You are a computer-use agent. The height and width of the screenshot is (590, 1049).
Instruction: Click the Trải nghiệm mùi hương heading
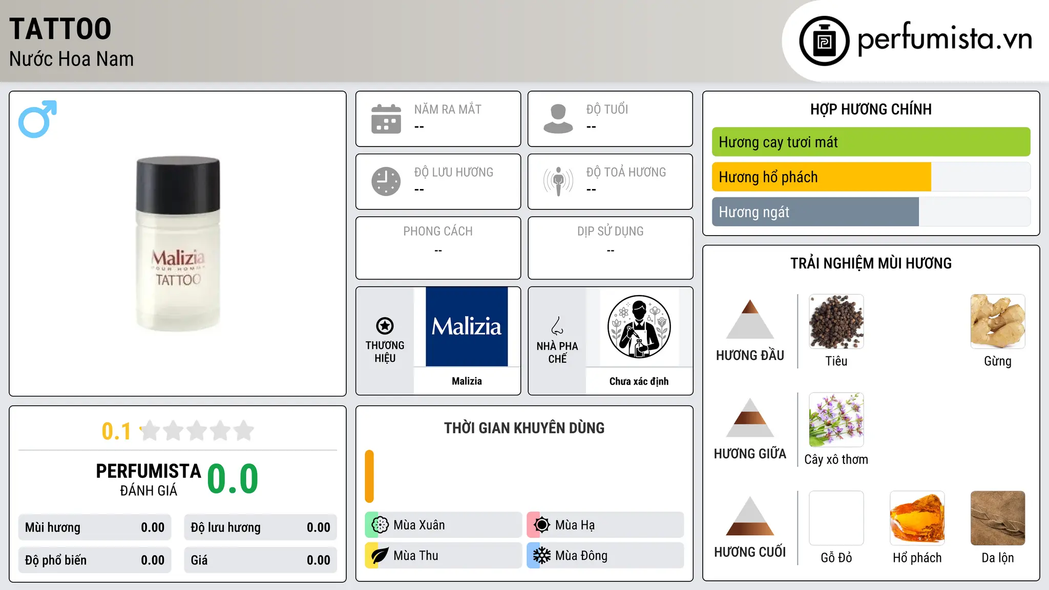871,263
